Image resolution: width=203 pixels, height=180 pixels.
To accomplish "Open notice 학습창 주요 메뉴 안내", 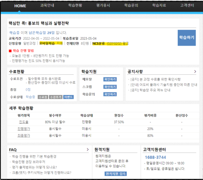I will pyautogui.click(x=150, y=90).
